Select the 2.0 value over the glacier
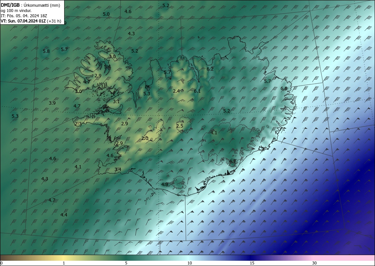 coord(145,138)
